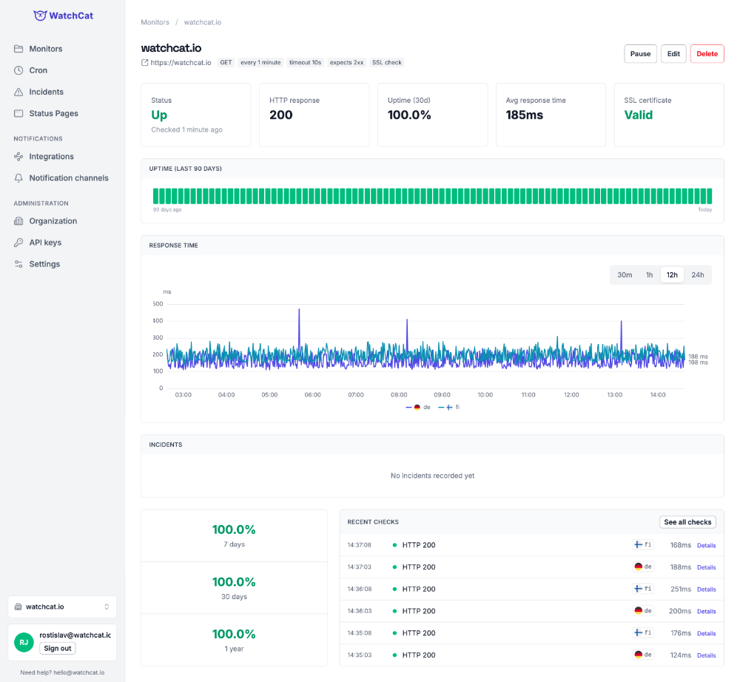The image size is (740, 682).
Task: Select the 12h chart range
Action: click(672, 275)
